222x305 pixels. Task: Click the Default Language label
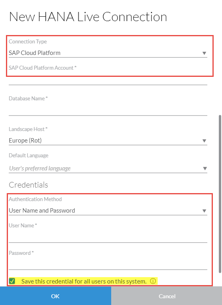(x=29, y=155)
